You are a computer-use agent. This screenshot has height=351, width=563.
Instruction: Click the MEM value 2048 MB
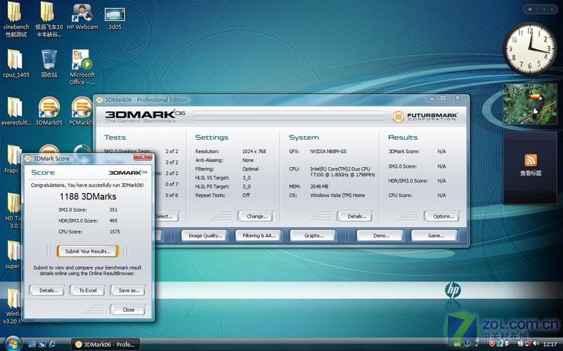click(319, 187)
